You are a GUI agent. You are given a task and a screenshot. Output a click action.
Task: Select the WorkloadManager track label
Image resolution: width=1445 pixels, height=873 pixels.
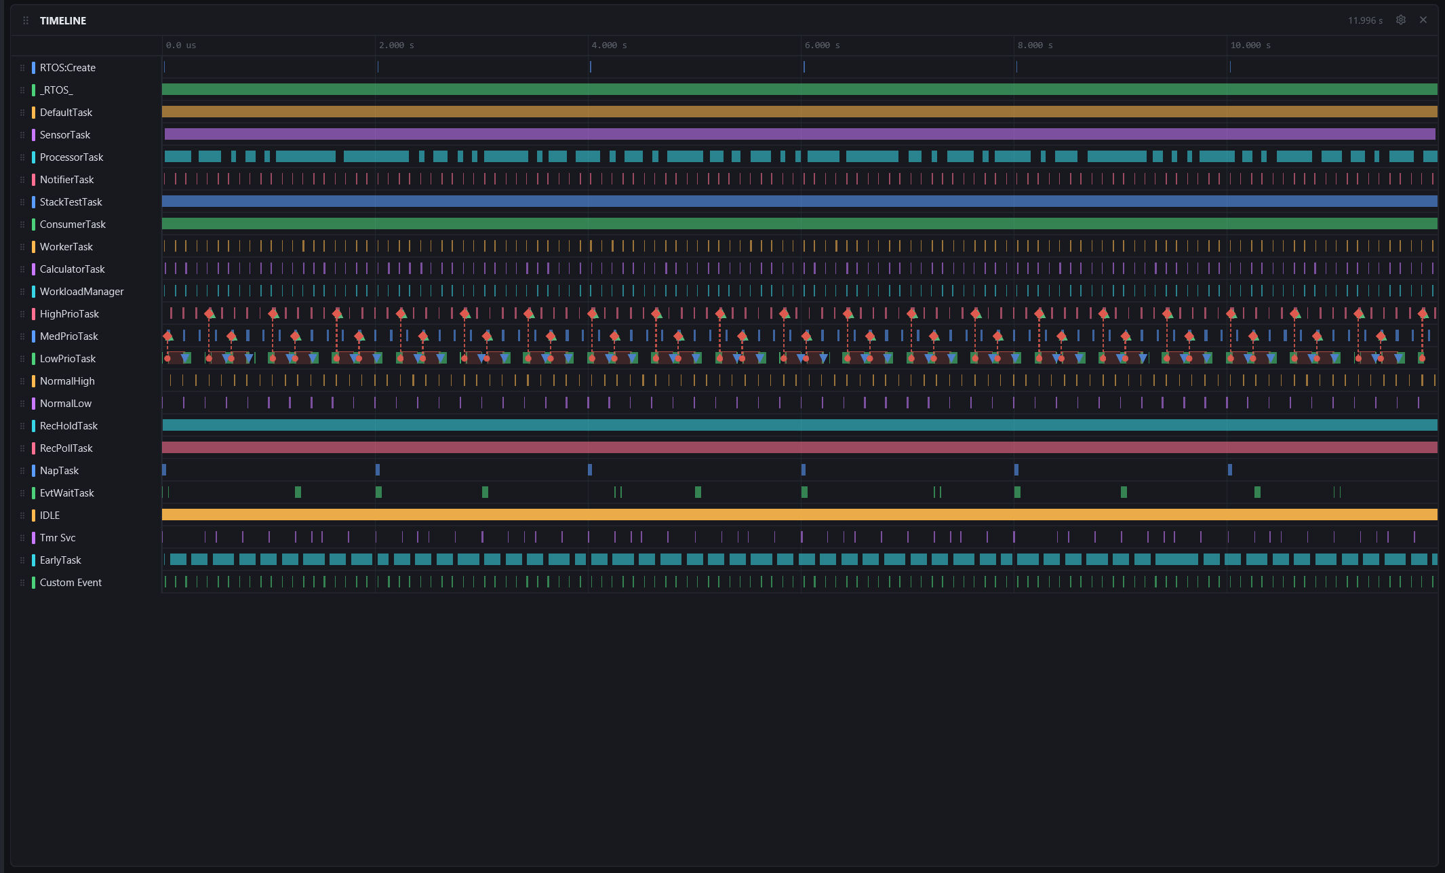click(82, 292)
